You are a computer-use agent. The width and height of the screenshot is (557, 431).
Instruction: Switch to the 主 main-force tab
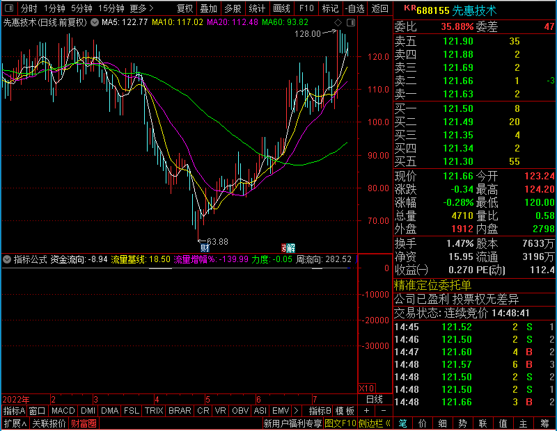(524, 423)
